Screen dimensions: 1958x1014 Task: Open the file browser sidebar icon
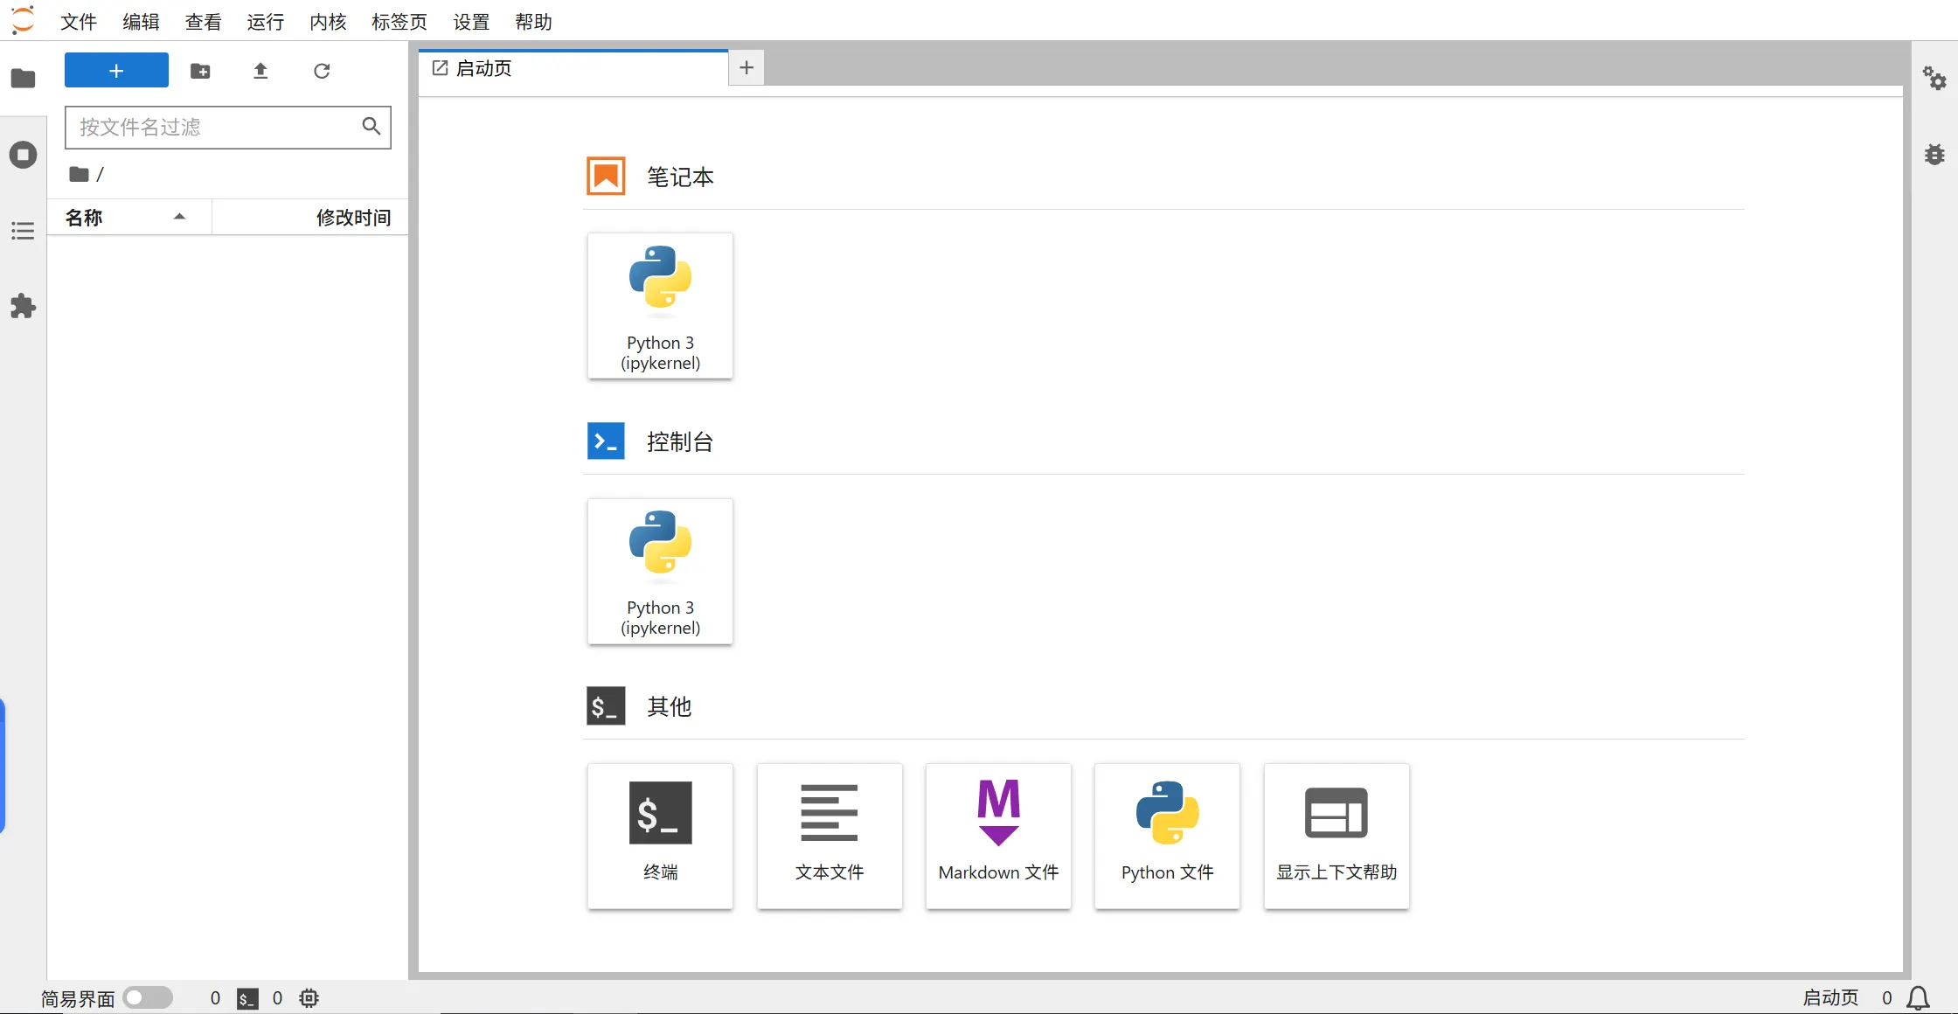tap(23, 79)
